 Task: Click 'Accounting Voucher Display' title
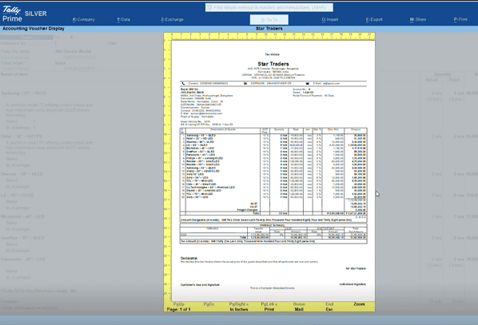34,28
